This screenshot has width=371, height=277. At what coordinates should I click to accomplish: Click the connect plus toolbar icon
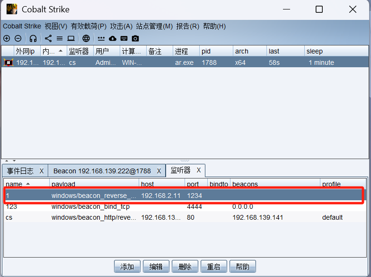click(x=7, y=38)
